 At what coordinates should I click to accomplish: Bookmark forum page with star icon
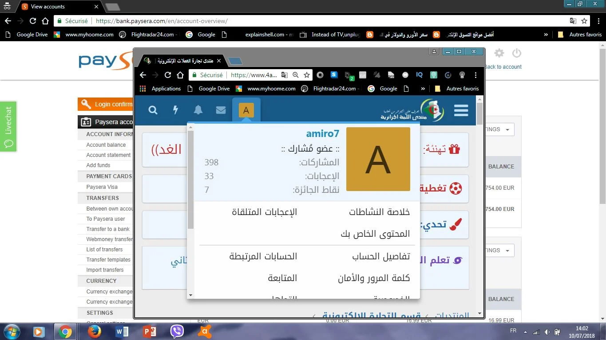(x=307, y=75)
